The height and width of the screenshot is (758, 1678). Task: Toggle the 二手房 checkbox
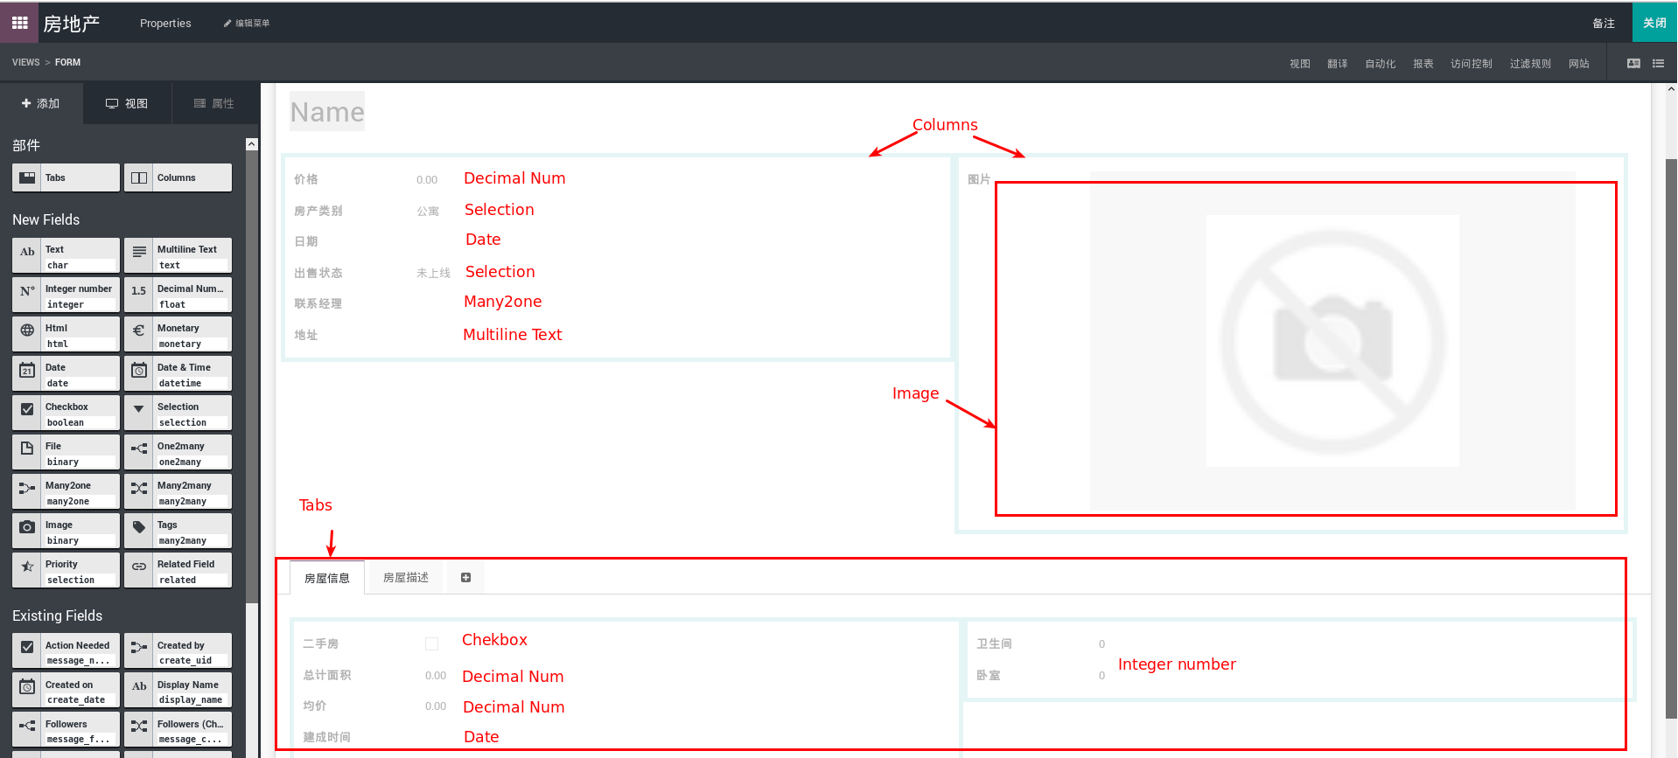(x=431, y=644)
